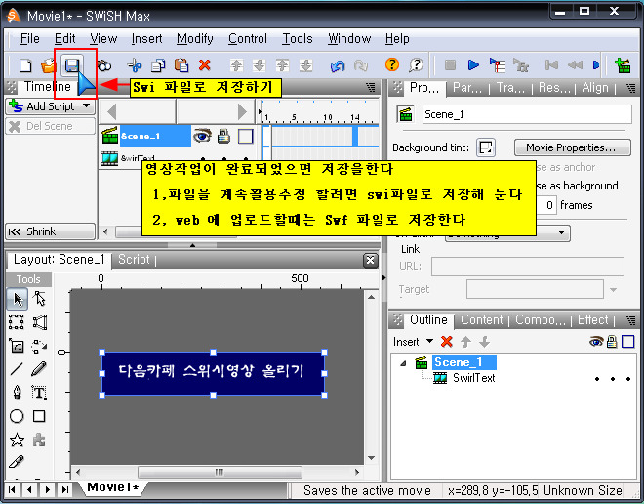Viewport: 644px width, 504px height.
Task: Select the Rectangle tool
Action: [39, 416]
